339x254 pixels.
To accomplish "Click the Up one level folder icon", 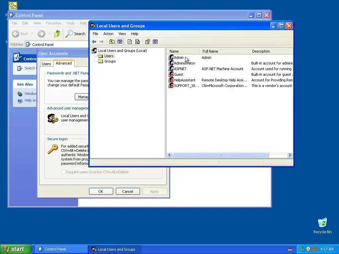I will [112, 42].
